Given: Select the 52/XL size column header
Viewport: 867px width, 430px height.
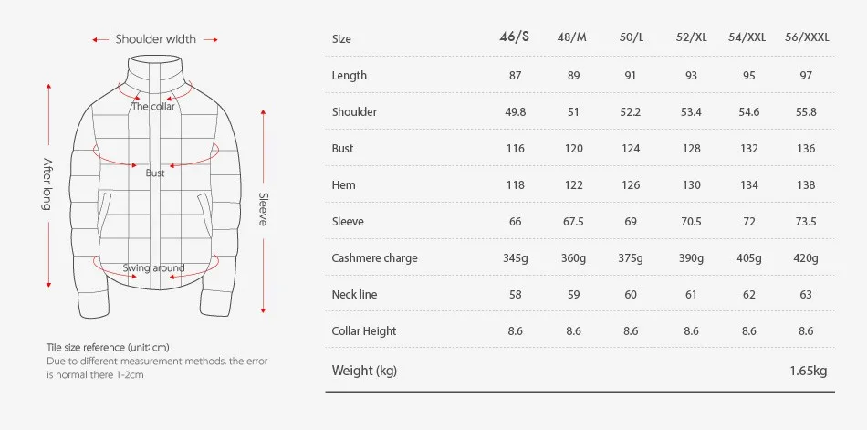Looking at the screenshot, I should pyautogui.click(x=691, y=37).
